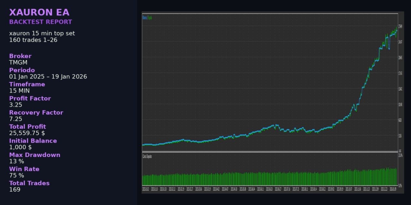
Task: Click the Total Trades value 169
Action: [x=15, y=189]
